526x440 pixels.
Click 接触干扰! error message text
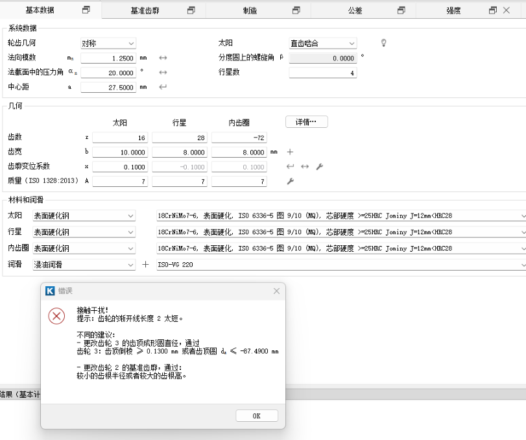click(92, 310)
